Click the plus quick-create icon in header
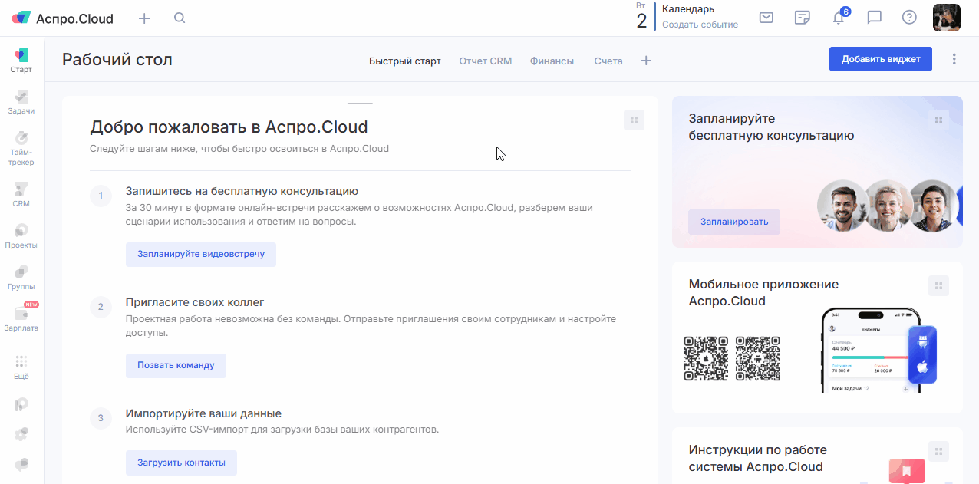Screen dimensions: 979x484 tap(144, 18)
